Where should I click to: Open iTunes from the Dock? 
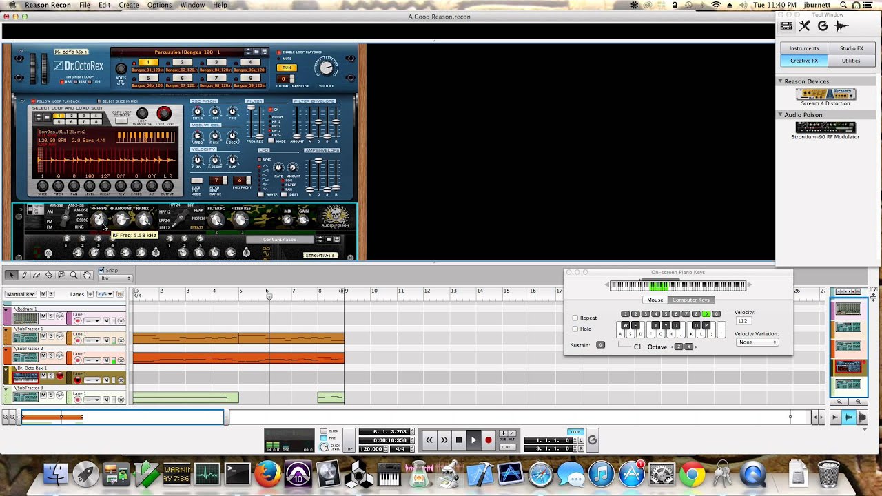(601, 474)
